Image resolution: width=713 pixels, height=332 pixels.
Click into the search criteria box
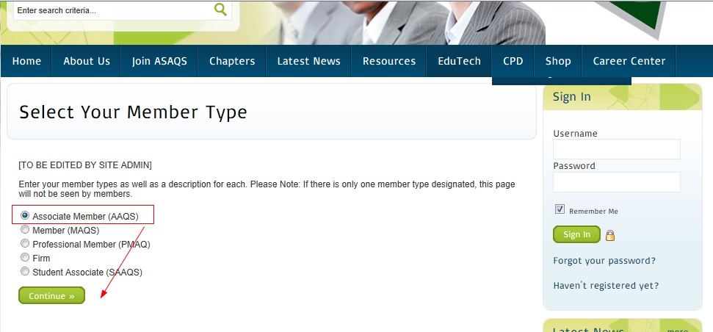click(x=110, y=11)
